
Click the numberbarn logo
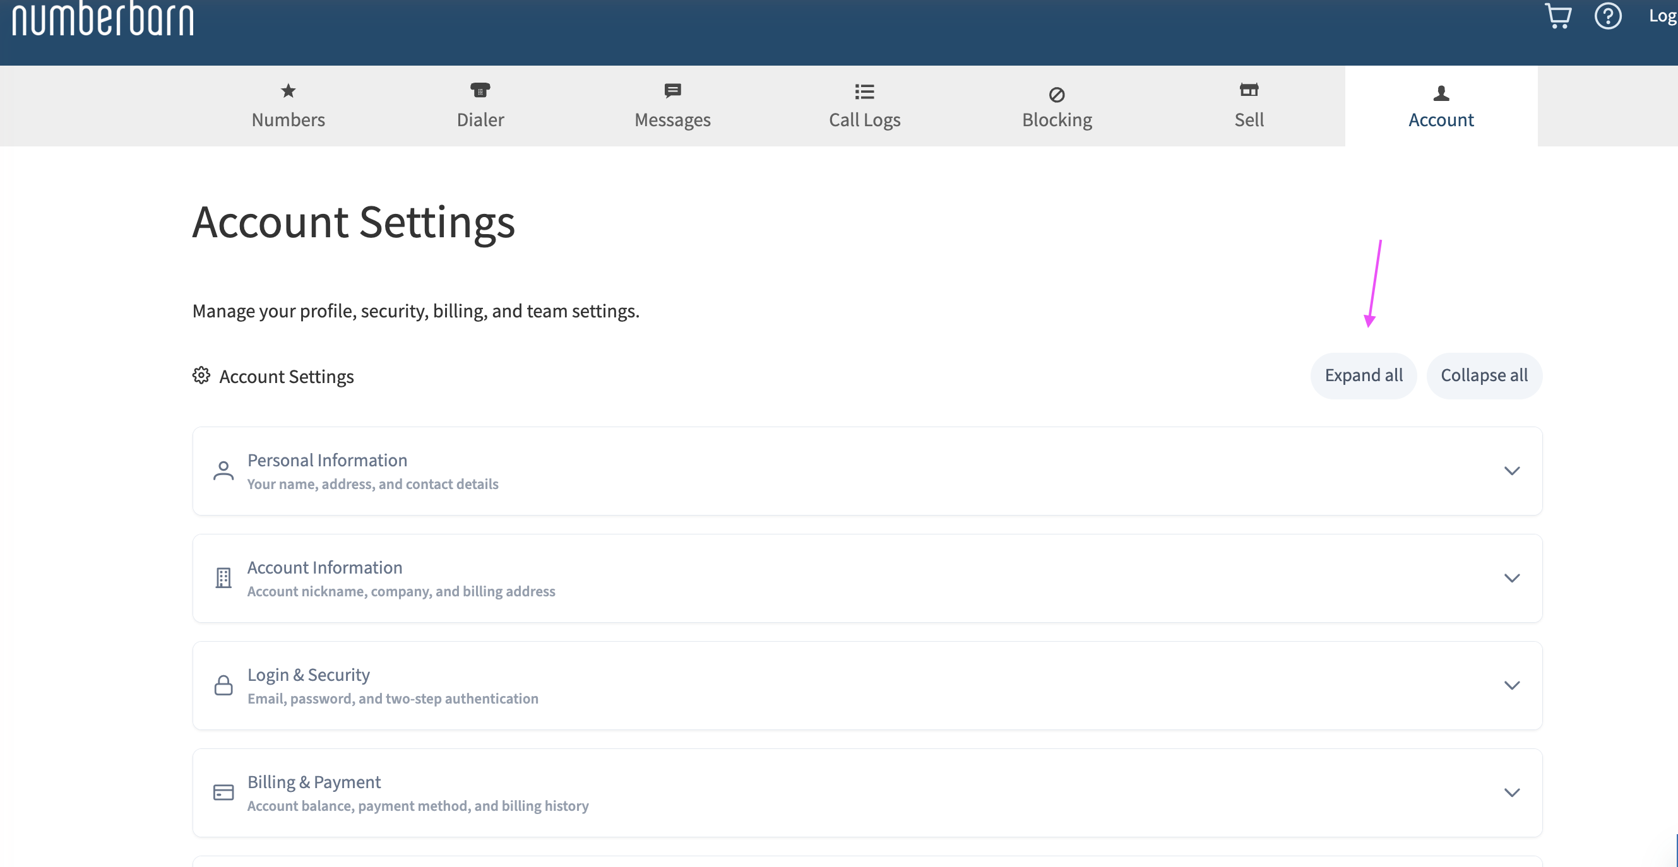[x=103, y=18]
